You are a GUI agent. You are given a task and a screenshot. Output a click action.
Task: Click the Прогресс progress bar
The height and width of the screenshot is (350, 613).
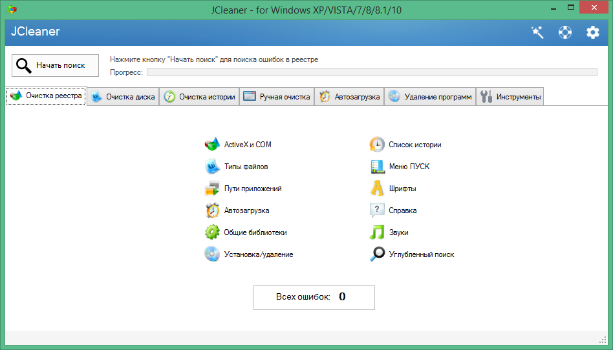(x=372, y=72)
